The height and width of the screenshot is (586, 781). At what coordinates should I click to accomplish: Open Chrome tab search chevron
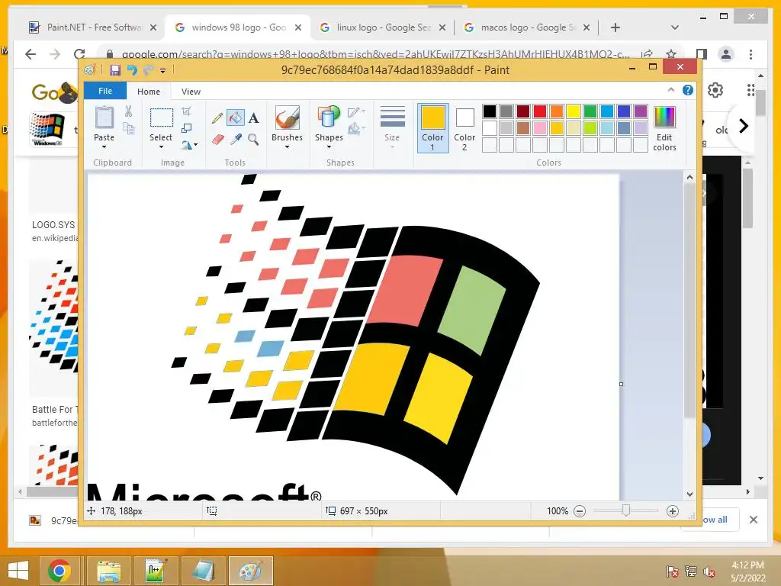click(675, 27)
